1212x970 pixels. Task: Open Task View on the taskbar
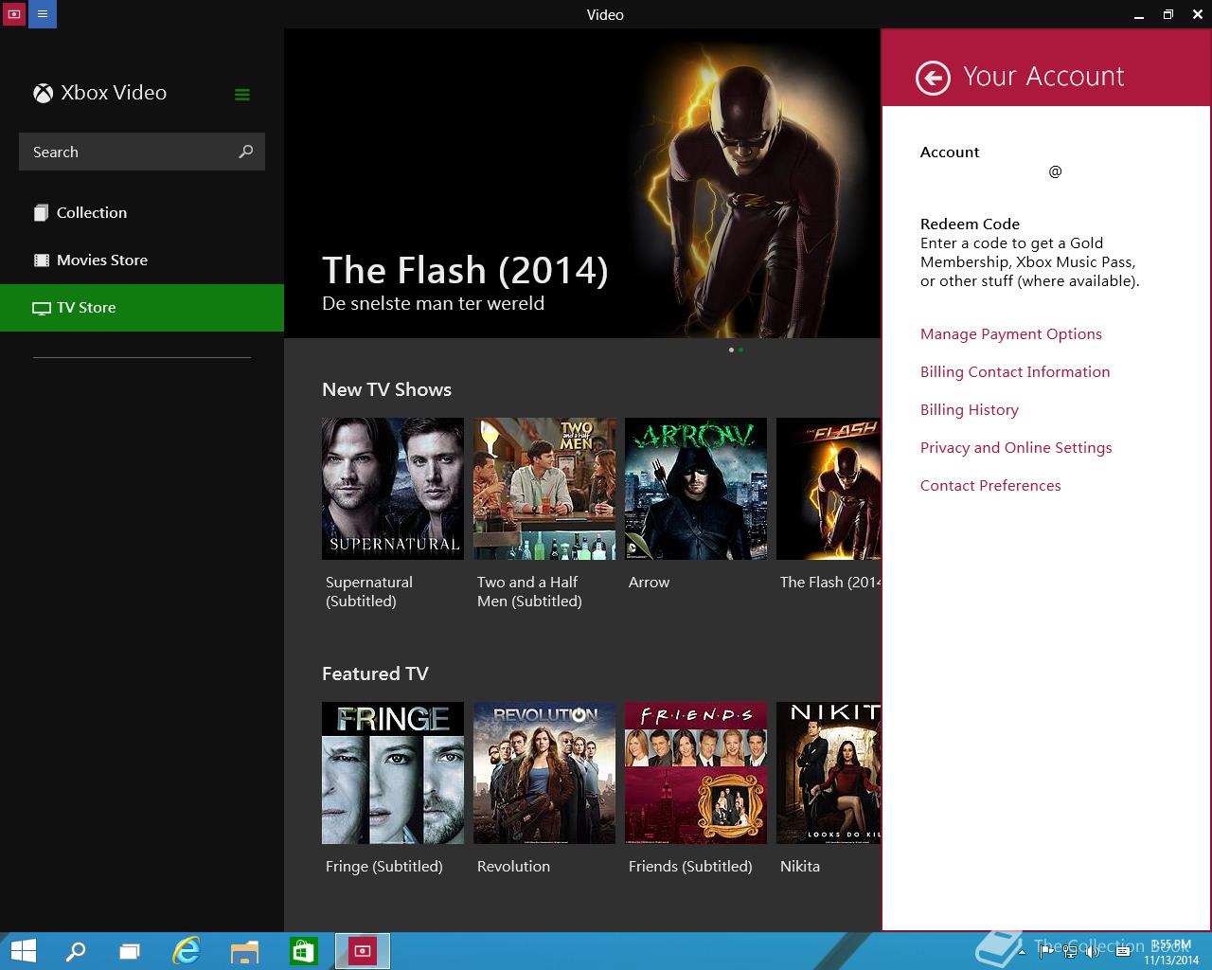[x=130, y=951]
